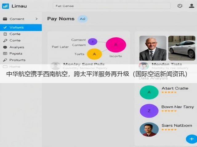The width and height of the screenshot is (197, 147).
Task: Click star rating under Atert Cratte
Action: 169,92
